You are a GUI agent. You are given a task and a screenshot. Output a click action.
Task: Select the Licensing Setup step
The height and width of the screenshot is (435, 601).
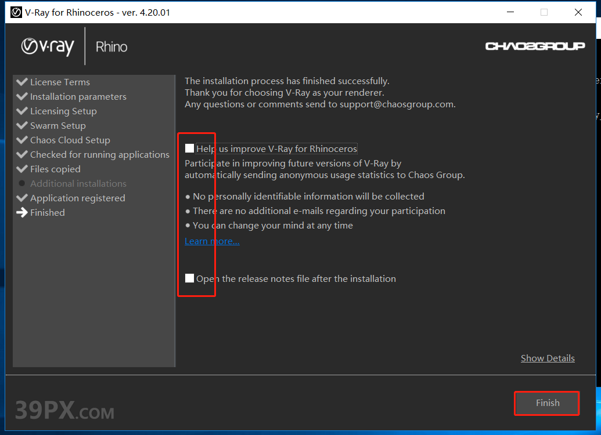[x=63, y=111]
